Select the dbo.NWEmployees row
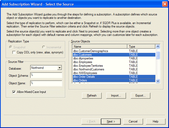Viewport: 169px width, 128px height. click(x=114, y=73)
